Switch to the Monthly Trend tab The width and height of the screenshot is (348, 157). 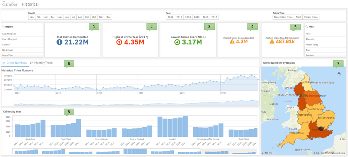pos(41,63)
